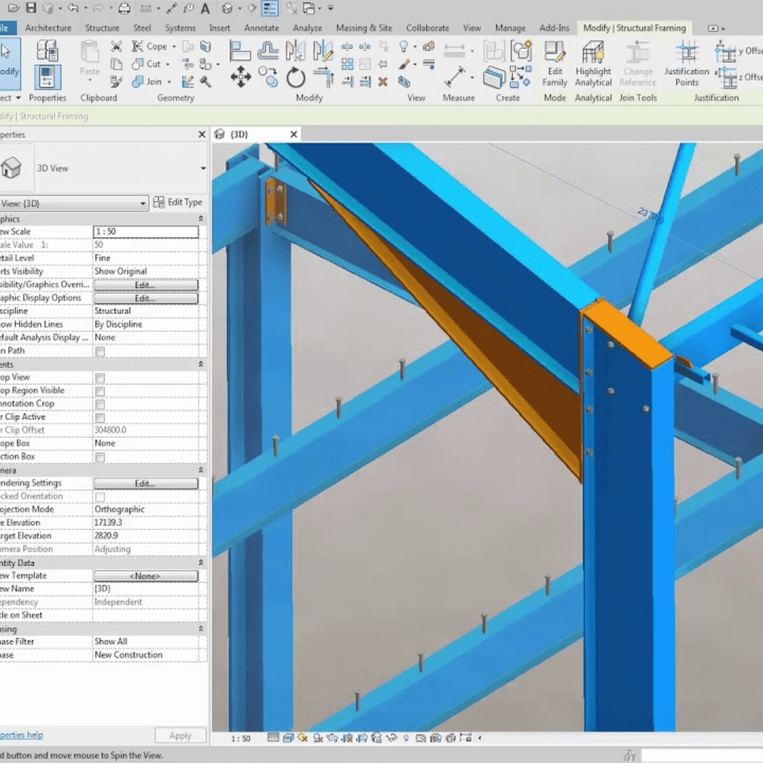
Task: Collapse the Identity Data section
Action: pos(201,562)
